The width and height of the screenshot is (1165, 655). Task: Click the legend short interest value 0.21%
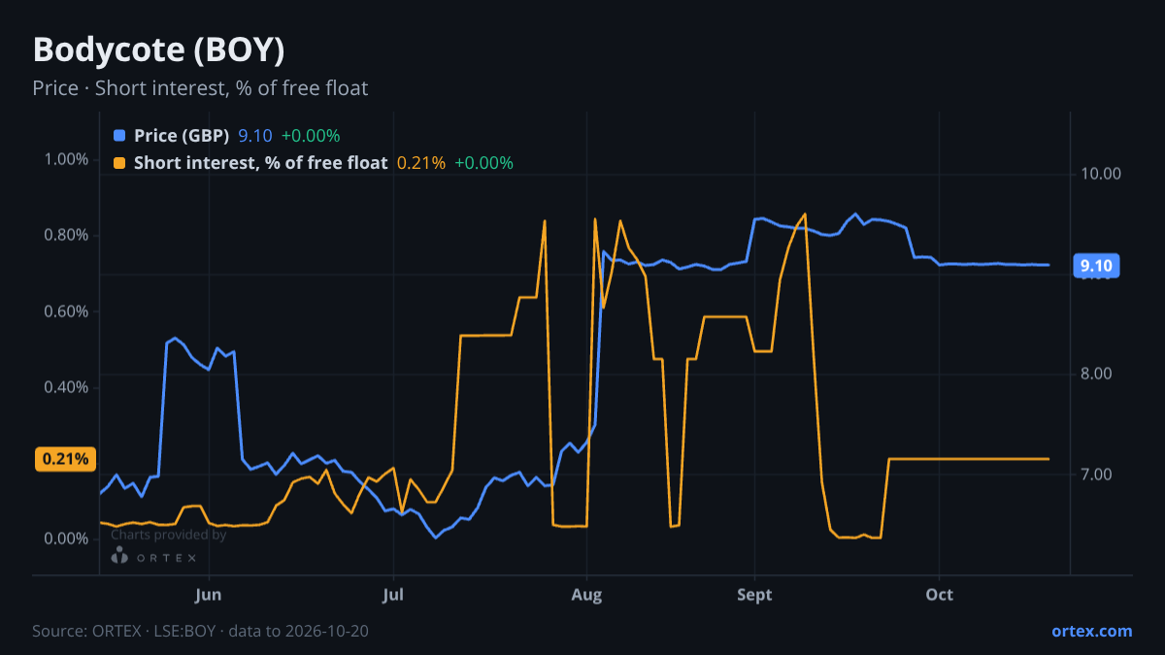click(421, 163)
